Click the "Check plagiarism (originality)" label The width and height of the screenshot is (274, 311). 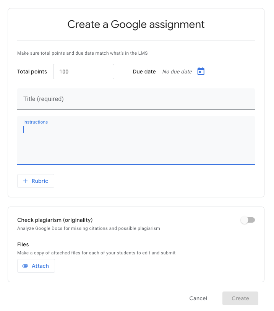pyautogui.click(x=55, y=220)
